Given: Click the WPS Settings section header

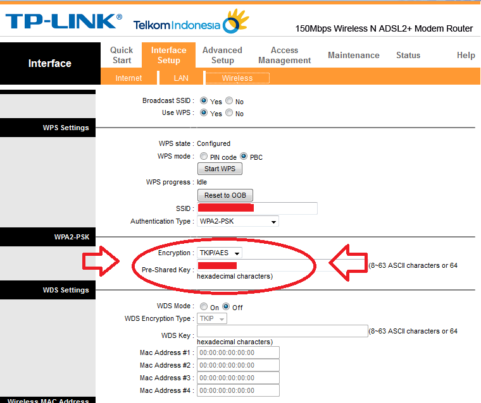Looking at the screenshot, I should 48,128.
